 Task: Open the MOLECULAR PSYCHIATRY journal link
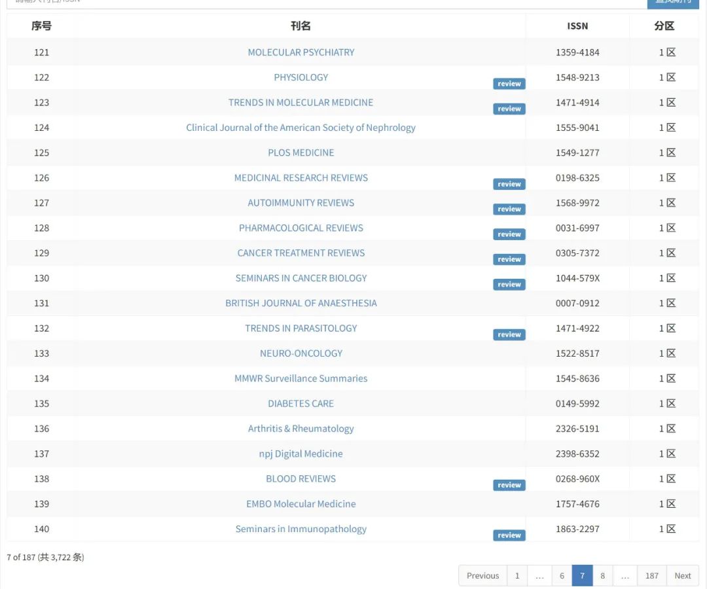pos(300,52)
